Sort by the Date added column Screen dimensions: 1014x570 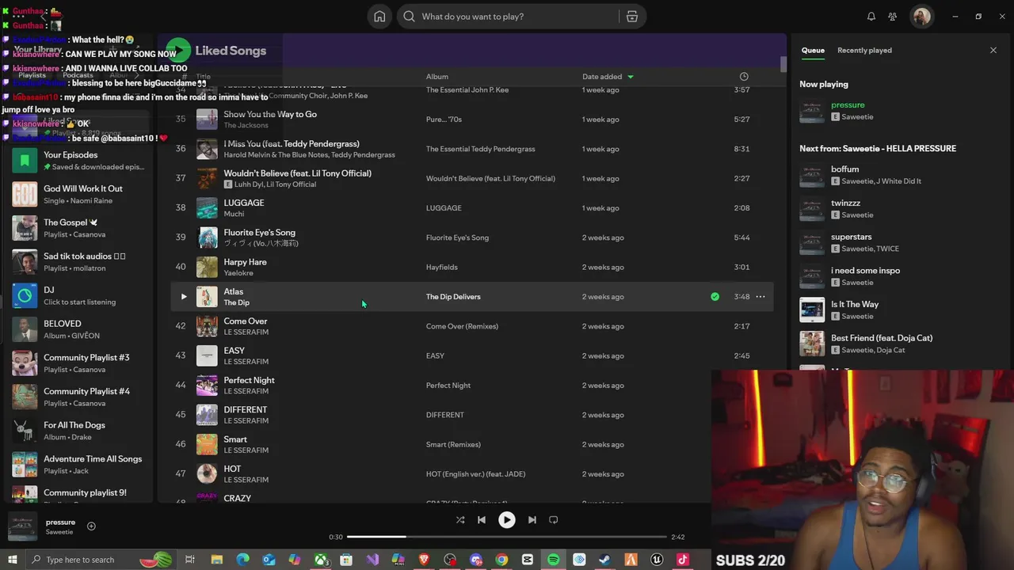coord(608,77)
